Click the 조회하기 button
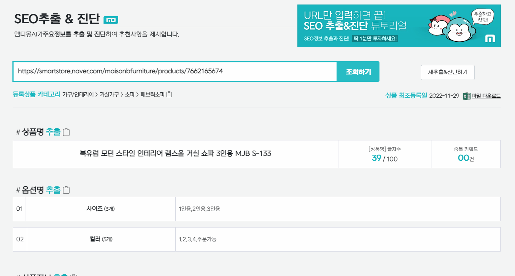 (x=358, y=71)
